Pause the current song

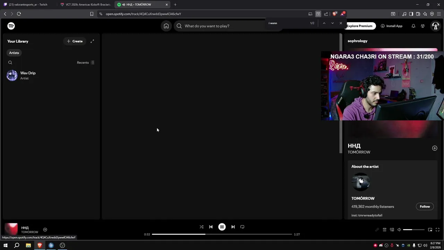[x=222, y=227]
